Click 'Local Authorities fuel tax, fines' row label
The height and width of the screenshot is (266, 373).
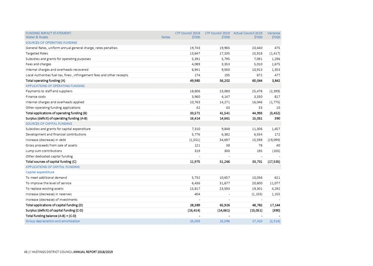coord(77,75)
